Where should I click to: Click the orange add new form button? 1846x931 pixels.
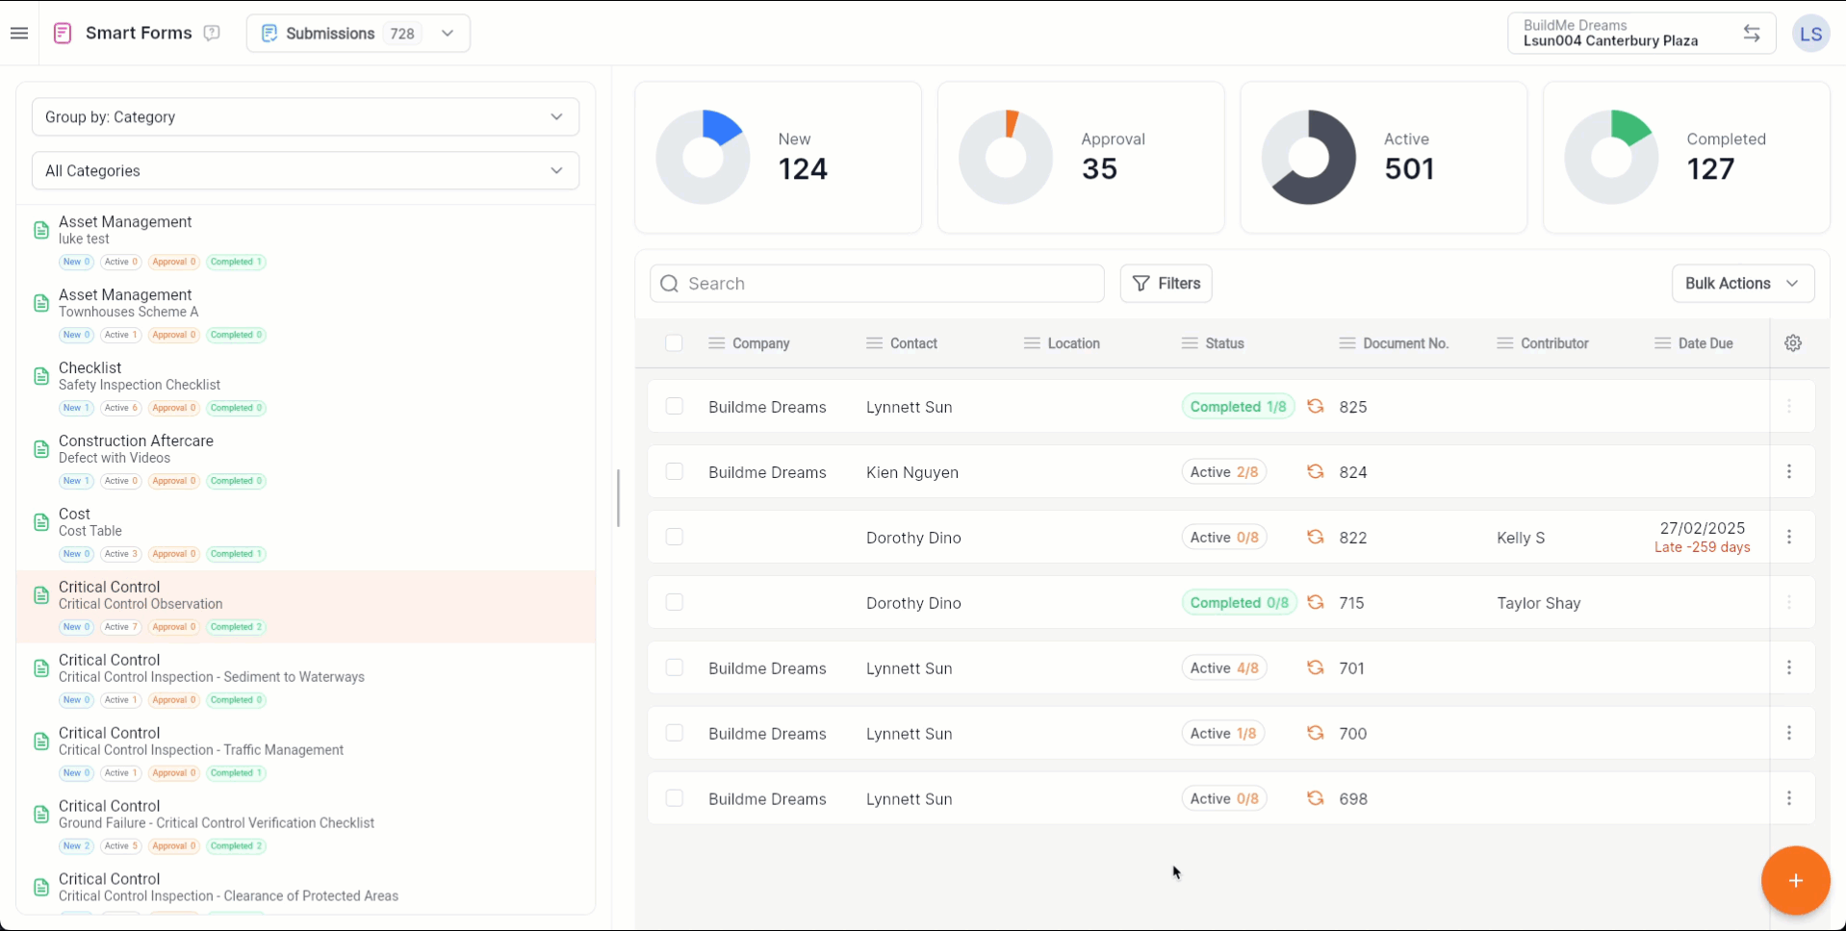[x=1795, y=880]
